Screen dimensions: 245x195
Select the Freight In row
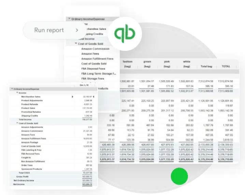[x=53, y=158]
